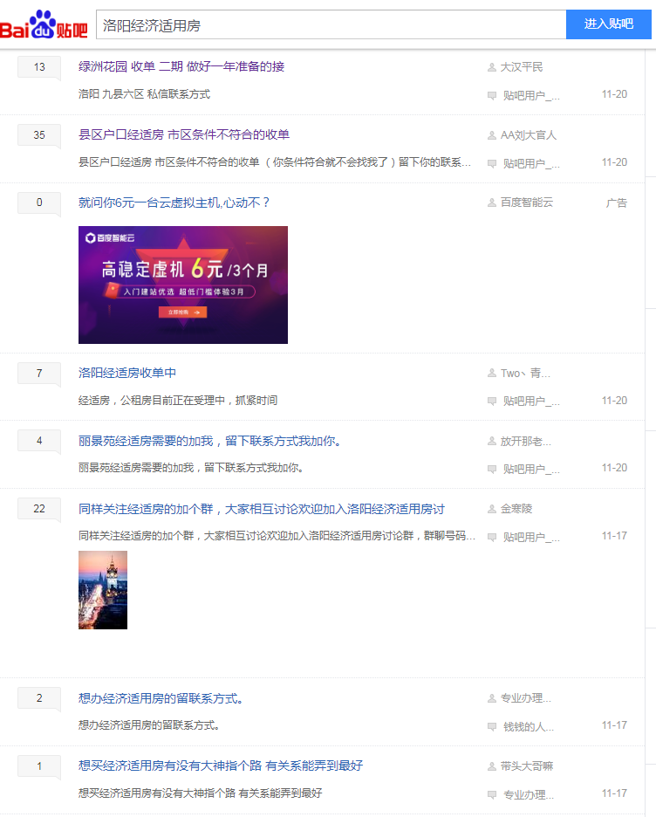Click summary text 洛阳 九县六区 私信联系方式
The image size is (656, 817).
tap(144, 94)
